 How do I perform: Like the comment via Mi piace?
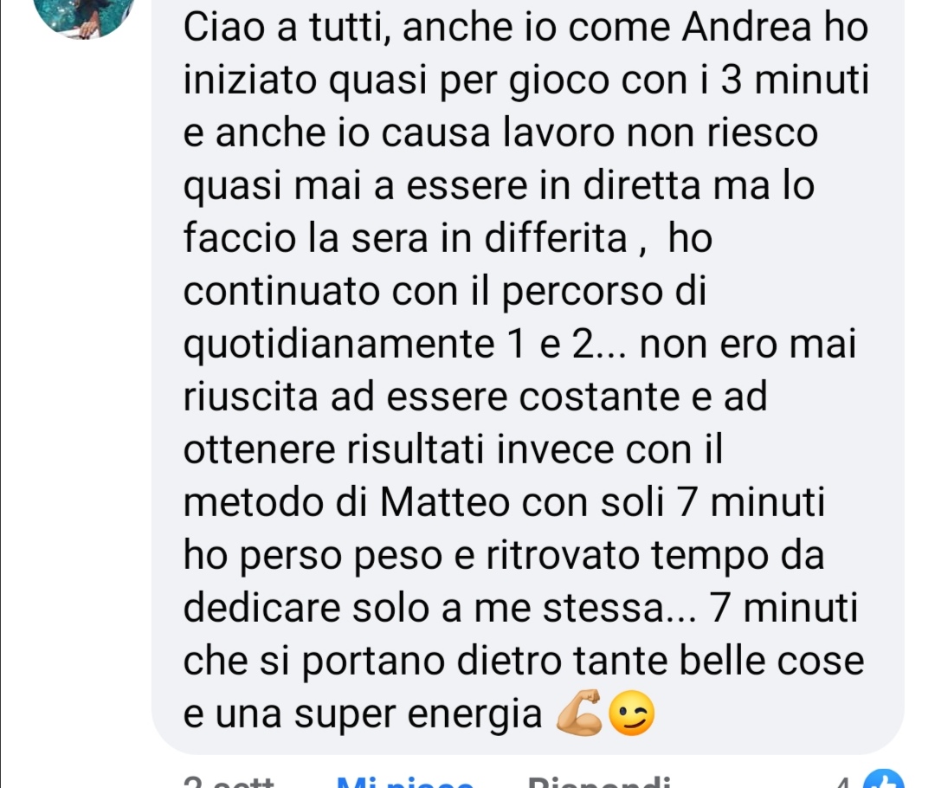[405, 781]
